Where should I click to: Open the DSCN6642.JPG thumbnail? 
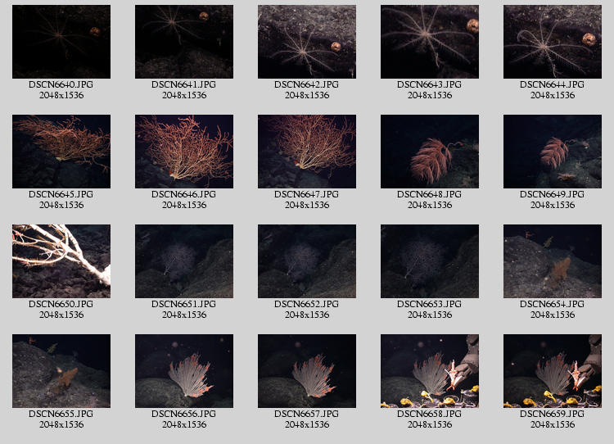click(x=307, y=42)
